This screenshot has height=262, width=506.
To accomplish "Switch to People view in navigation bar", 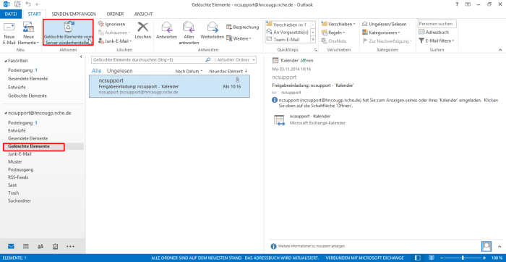I will click(40, 247).
